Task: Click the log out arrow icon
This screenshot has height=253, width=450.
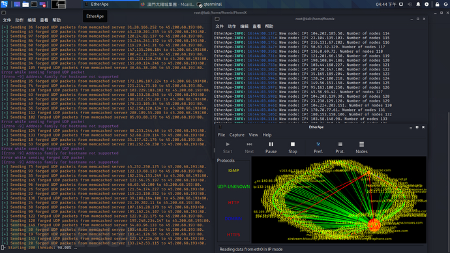Action: [x=445, y=5]
